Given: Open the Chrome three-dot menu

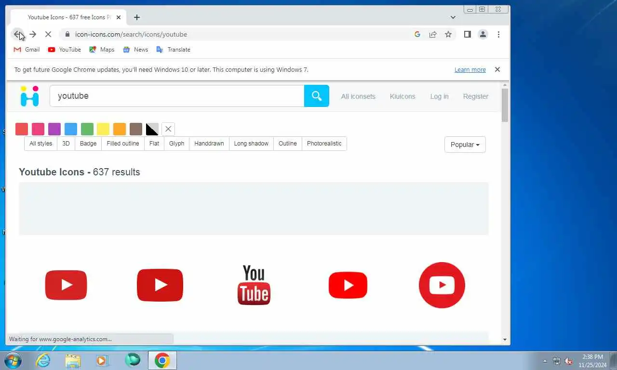Looking at the screenshot, I should [498, 34].
